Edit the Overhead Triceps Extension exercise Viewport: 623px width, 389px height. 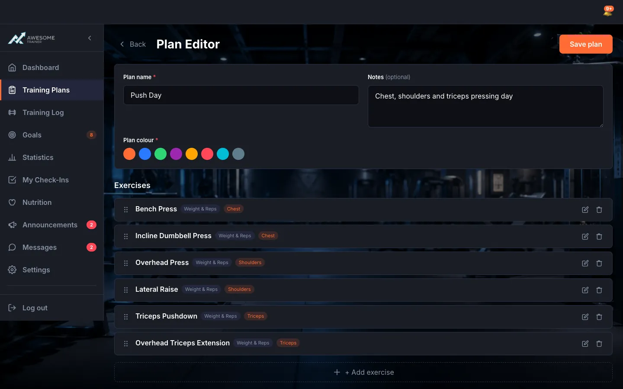(585, 344)
